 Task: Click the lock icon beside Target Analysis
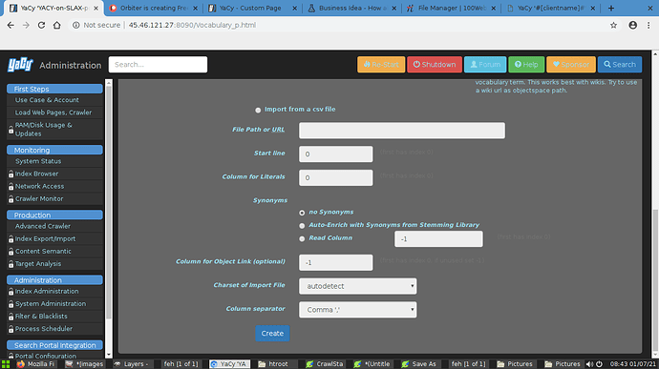[11, 264]
